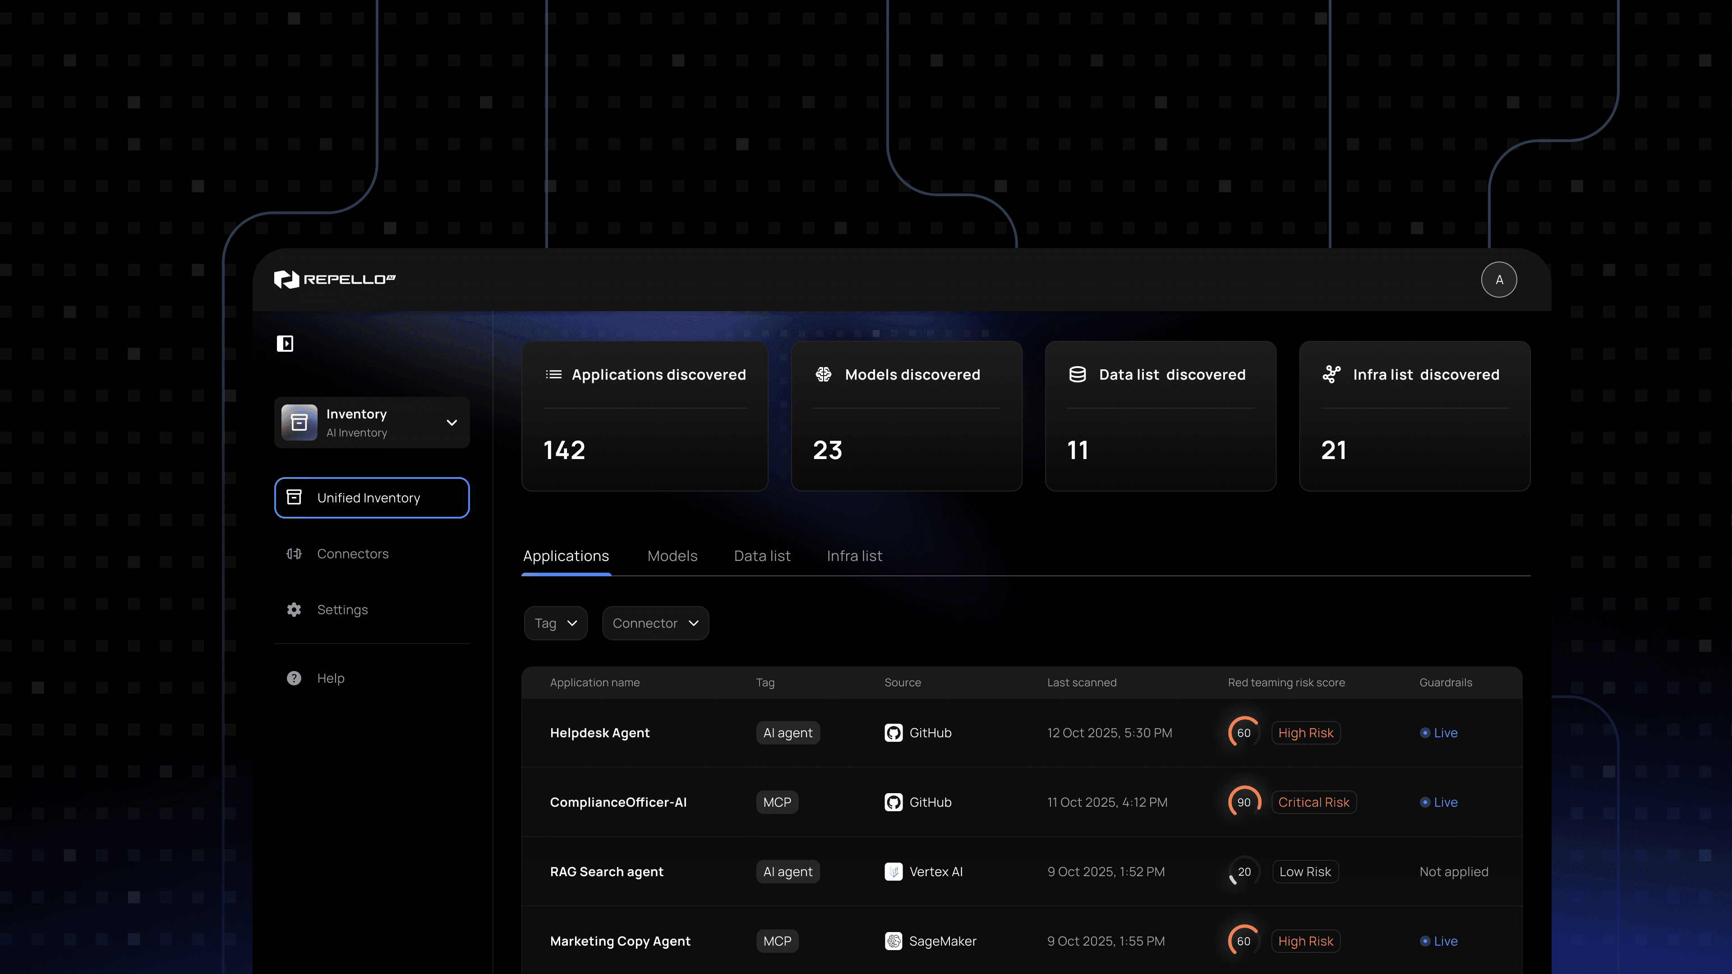Click the Critical Risk badge
The image size is (1732, 974).
1314,803
